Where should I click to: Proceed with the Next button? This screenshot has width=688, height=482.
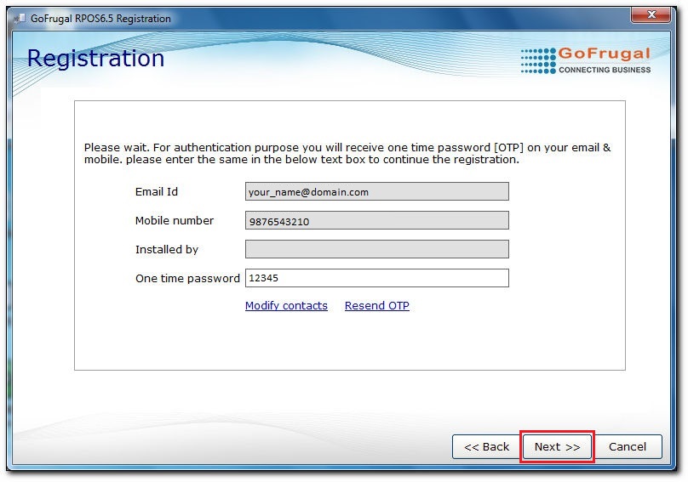pos(557,446)
